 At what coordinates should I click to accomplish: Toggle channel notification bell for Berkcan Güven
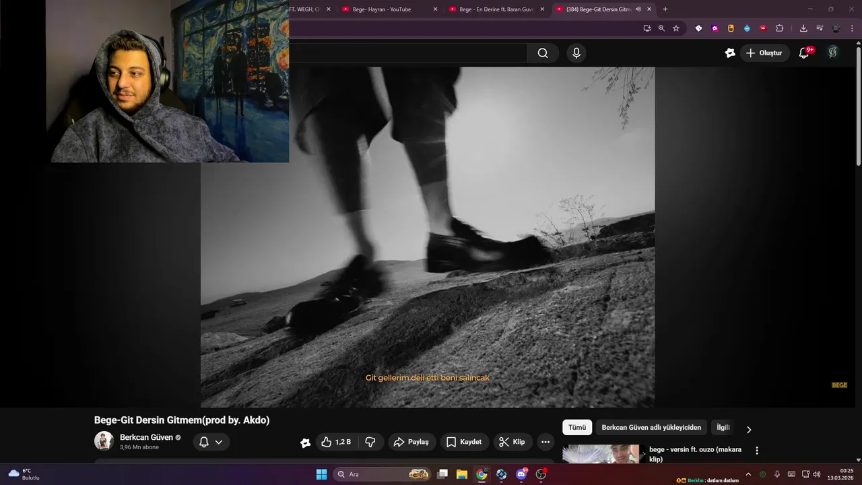[x=204, y=442]
